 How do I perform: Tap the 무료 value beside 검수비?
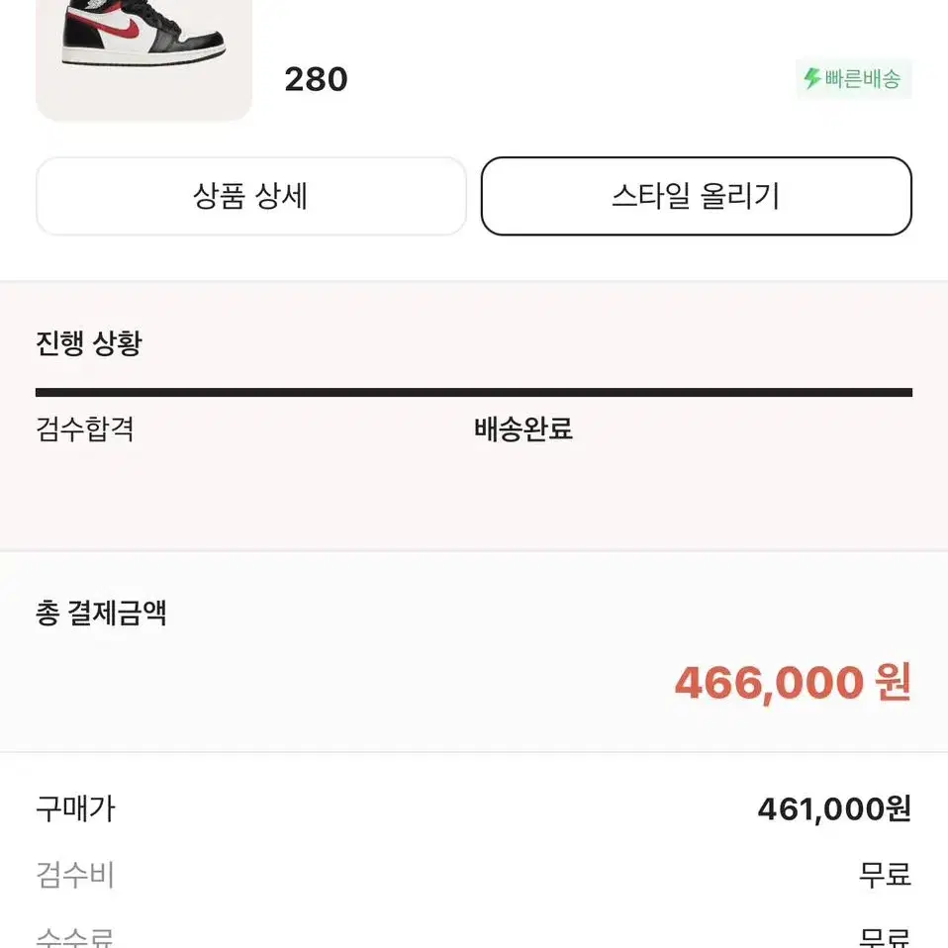coord(885,875)
